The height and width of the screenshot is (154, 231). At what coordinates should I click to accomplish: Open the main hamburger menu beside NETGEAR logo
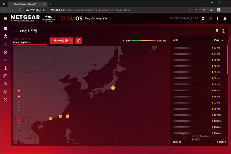[5, 19]
